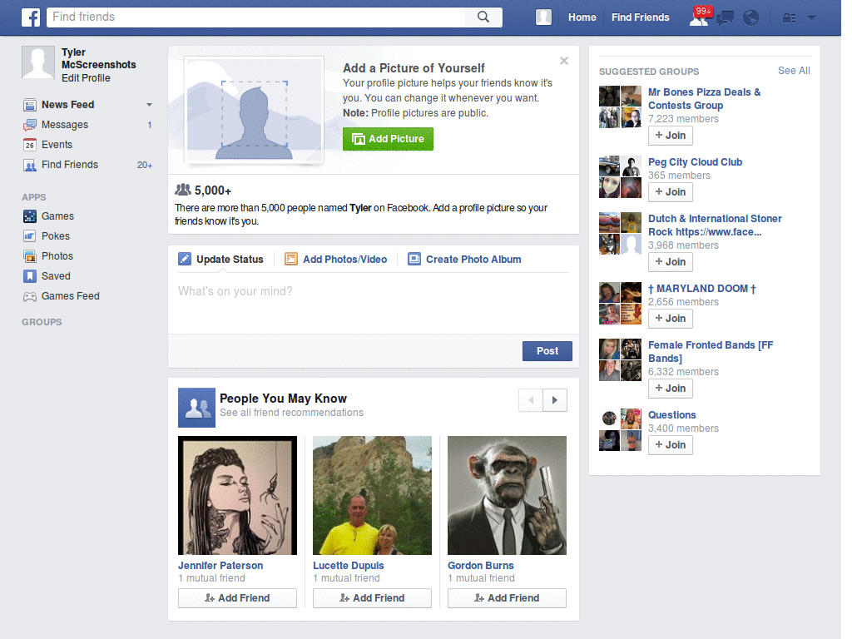Expand the account menu arrow in top bar
This screenshot has height=639, width=852.
(812, 18)
